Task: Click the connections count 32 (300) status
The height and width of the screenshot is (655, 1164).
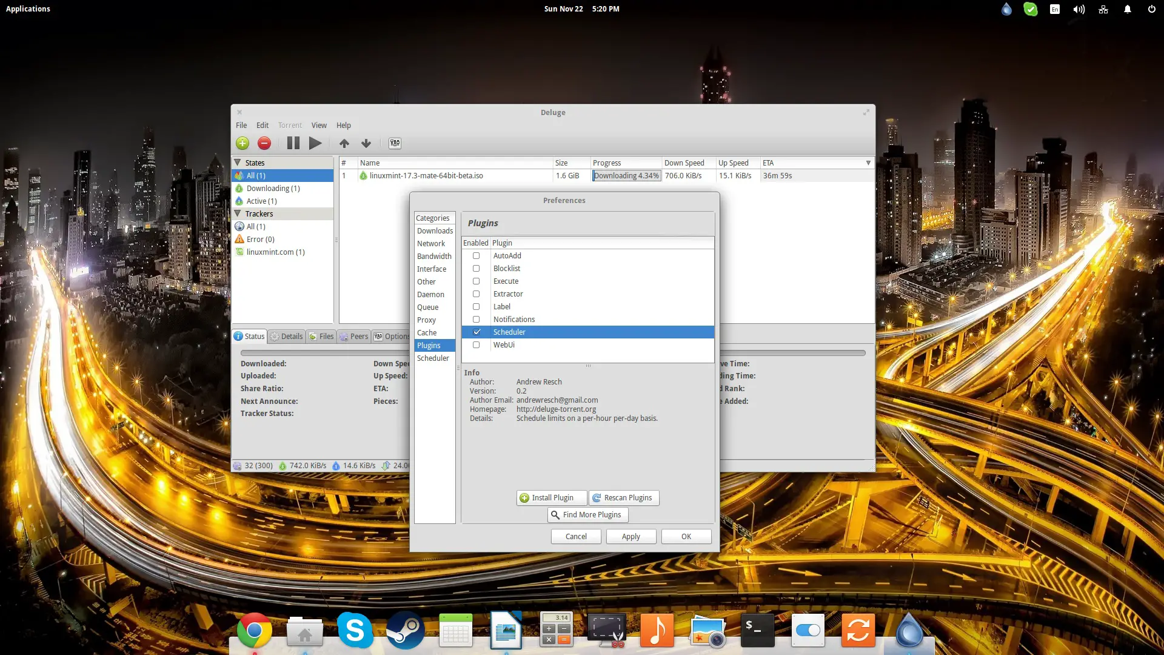Action: (253, 465)
